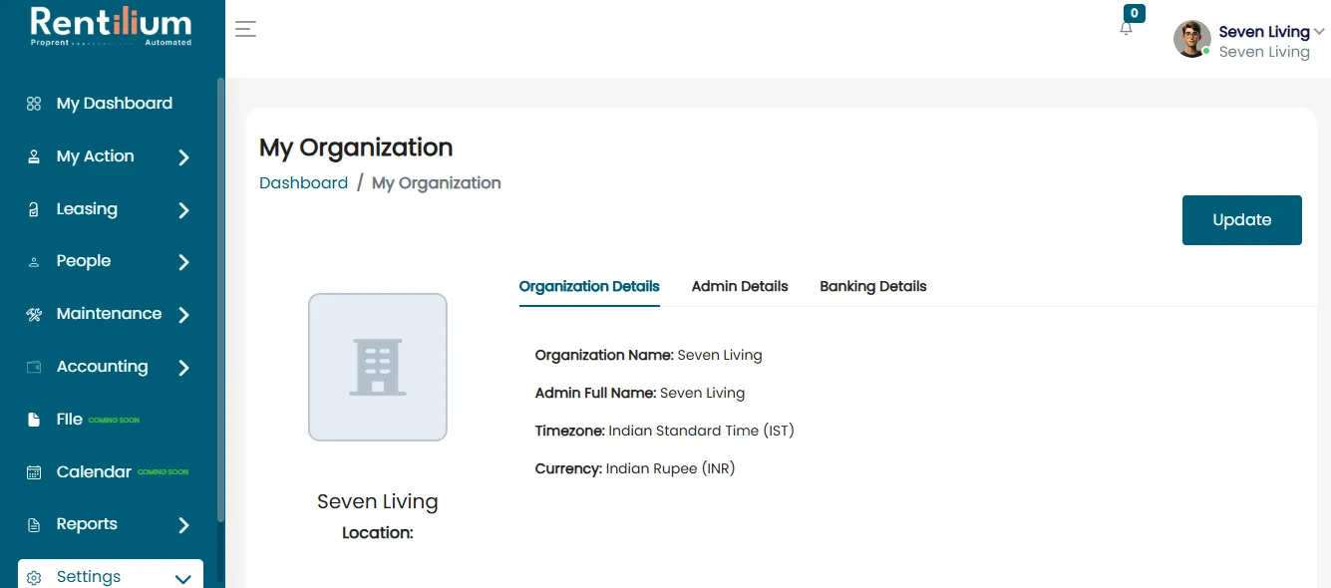Go to the Dashboard breadcrumb link
Screen dimensions: 1331x588
(303, 183)
